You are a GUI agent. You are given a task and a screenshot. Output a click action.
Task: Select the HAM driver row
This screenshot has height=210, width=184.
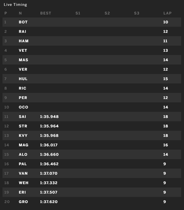[x=92, y=41]
